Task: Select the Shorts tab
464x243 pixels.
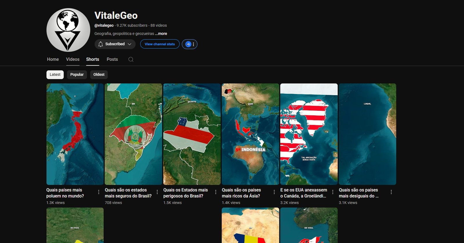Action: click(93, 59)
